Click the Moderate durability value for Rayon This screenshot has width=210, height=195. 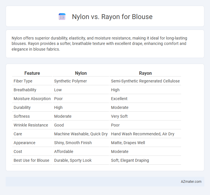tap(119, 107)
